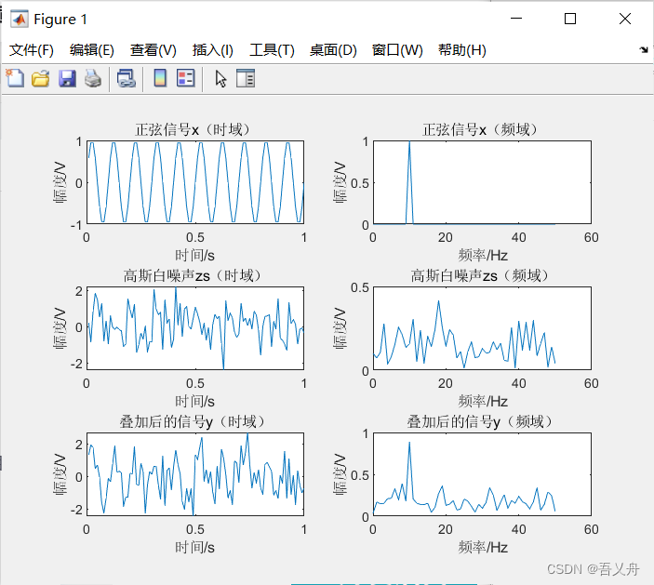
Task: Click the title text 正弦信号x（时域）
Action: (x=194, y=129)
